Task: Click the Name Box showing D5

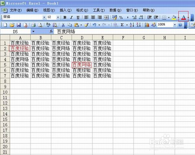Action: (x=15, y=32)
